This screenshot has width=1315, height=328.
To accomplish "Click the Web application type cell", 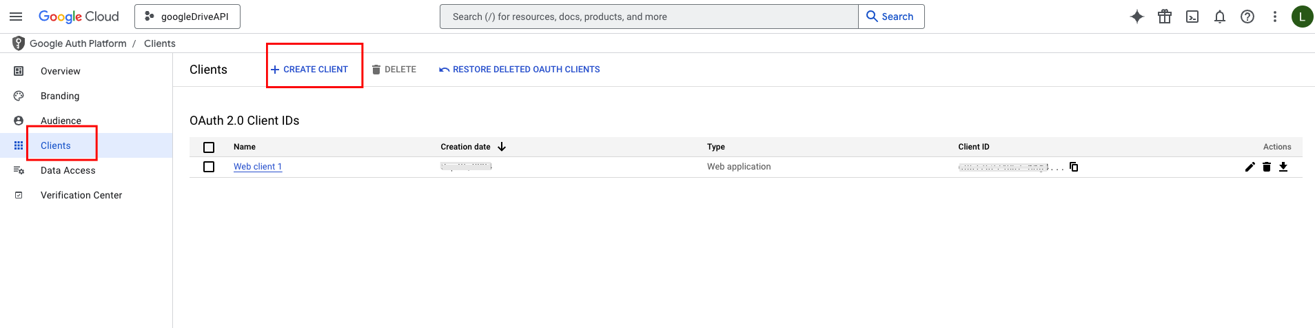I will tap(739, 167).
